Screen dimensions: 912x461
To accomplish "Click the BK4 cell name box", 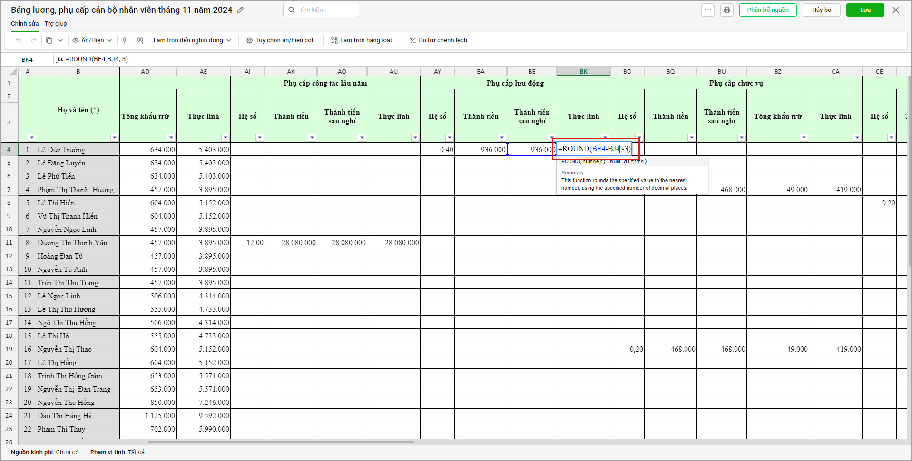I will coord(27,59).
